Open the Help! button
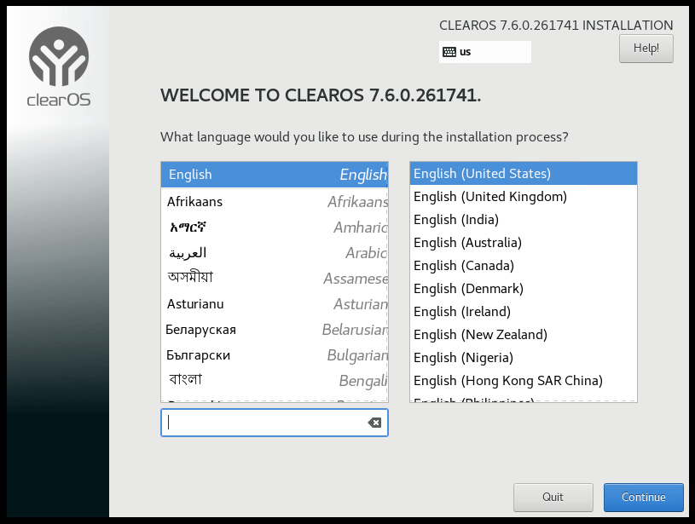 (x=646, y=49)
